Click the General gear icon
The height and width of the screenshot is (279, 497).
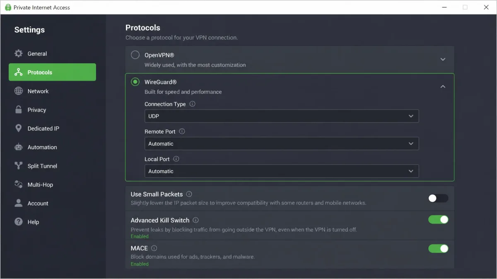pos(19,53)
